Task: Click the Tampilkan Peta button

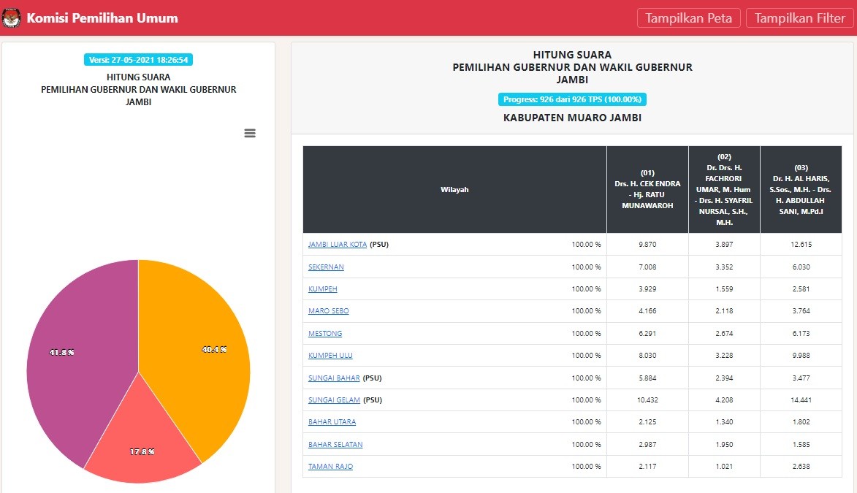Action: 689,18
